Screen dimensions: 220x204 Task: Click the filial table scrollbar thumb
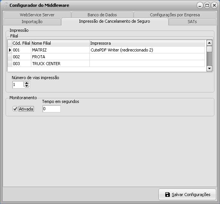[x=209, y=49]
